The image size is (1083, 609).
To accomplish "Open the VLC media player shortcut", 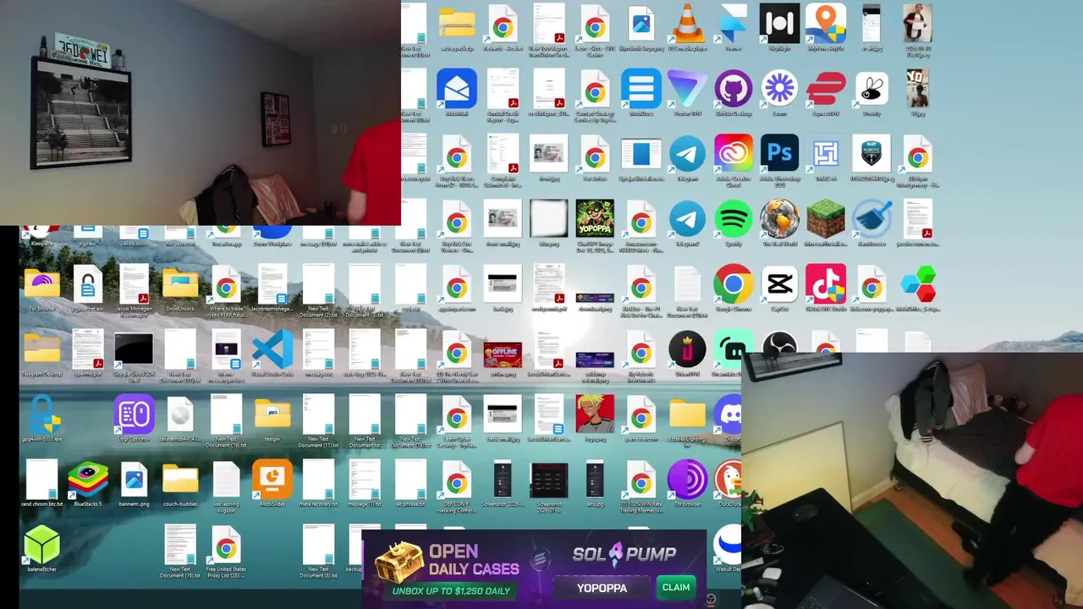I will pos(687,25).
